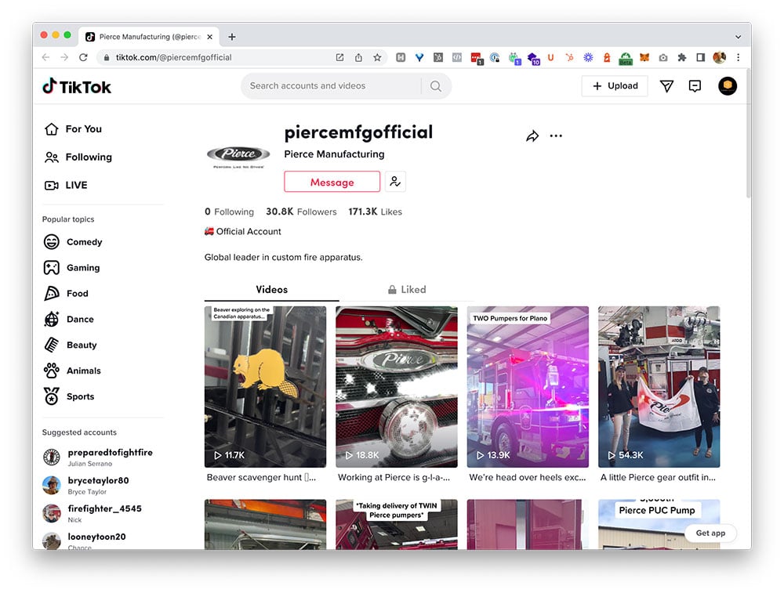Select the Comedy topic
The height and width of the screenshot is (593, 784).
(x=72, y=242)
